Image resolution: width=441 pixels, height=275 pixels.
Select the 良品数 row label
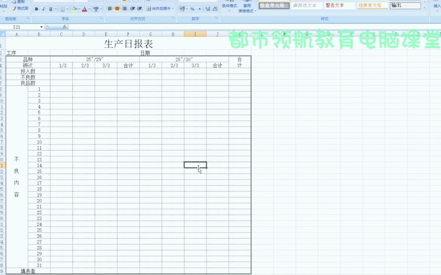pos(28,83)
